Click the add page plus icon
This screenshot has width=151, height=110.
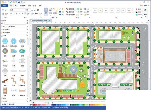click(x=48, y=103)
